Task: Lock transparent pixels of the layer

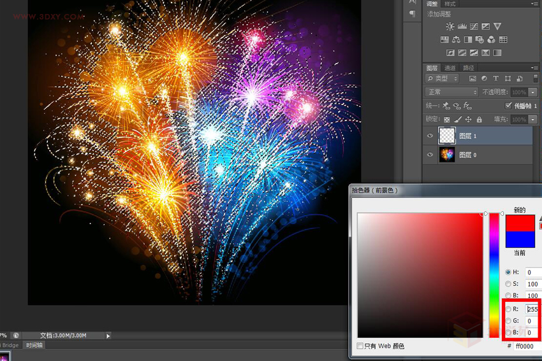Action: click(446, 120)
